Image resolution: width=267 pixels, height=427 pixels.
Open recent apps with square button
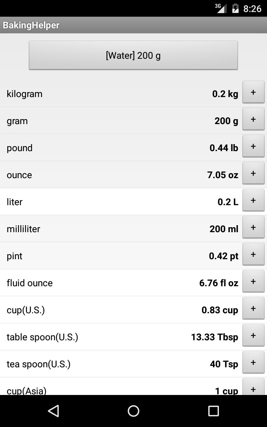[213, 411]
